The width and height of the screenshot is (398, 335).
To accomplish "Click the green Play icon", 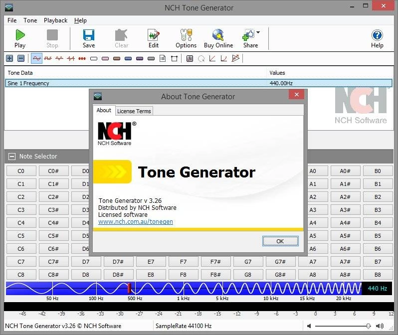I will click(x=20, y=35).
